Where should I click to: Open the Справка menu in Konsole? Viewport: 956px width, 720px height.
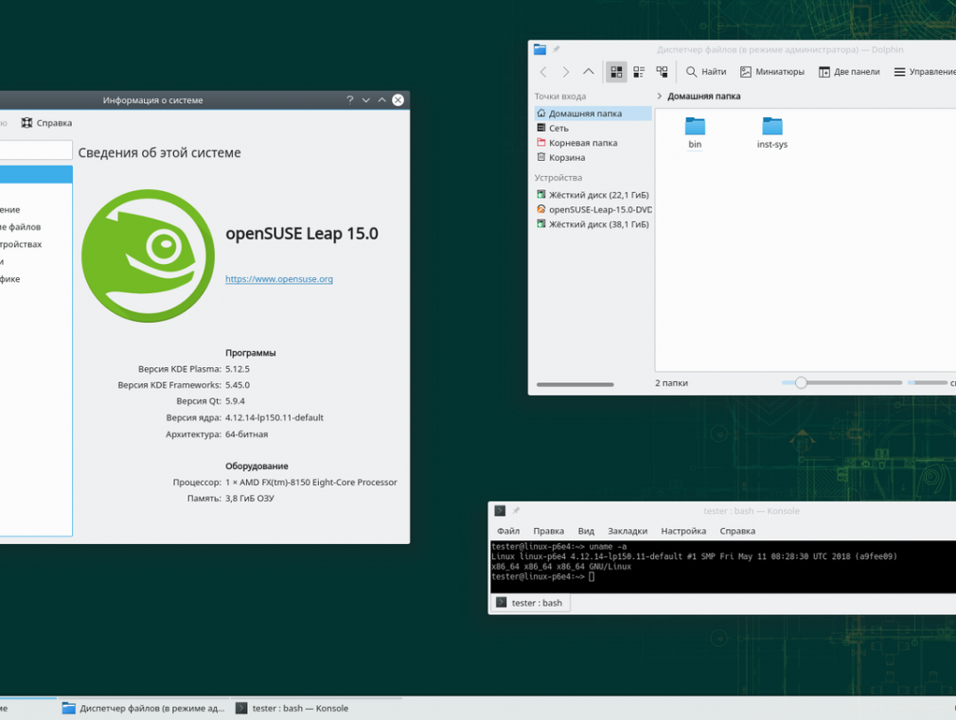click(737, 531)
